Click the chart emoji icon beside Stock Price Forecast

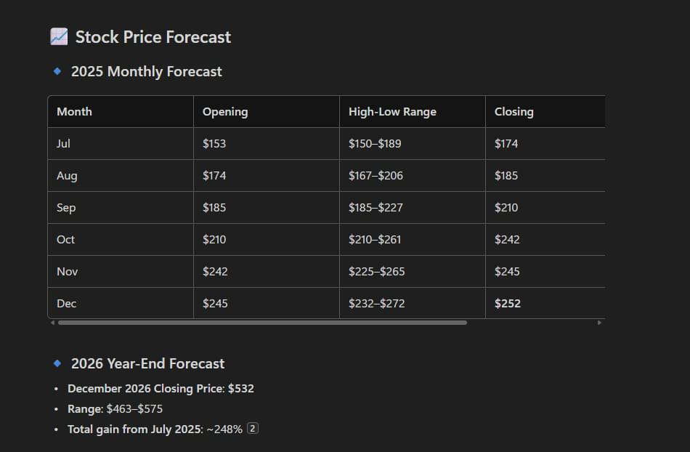tap(59, 36)
